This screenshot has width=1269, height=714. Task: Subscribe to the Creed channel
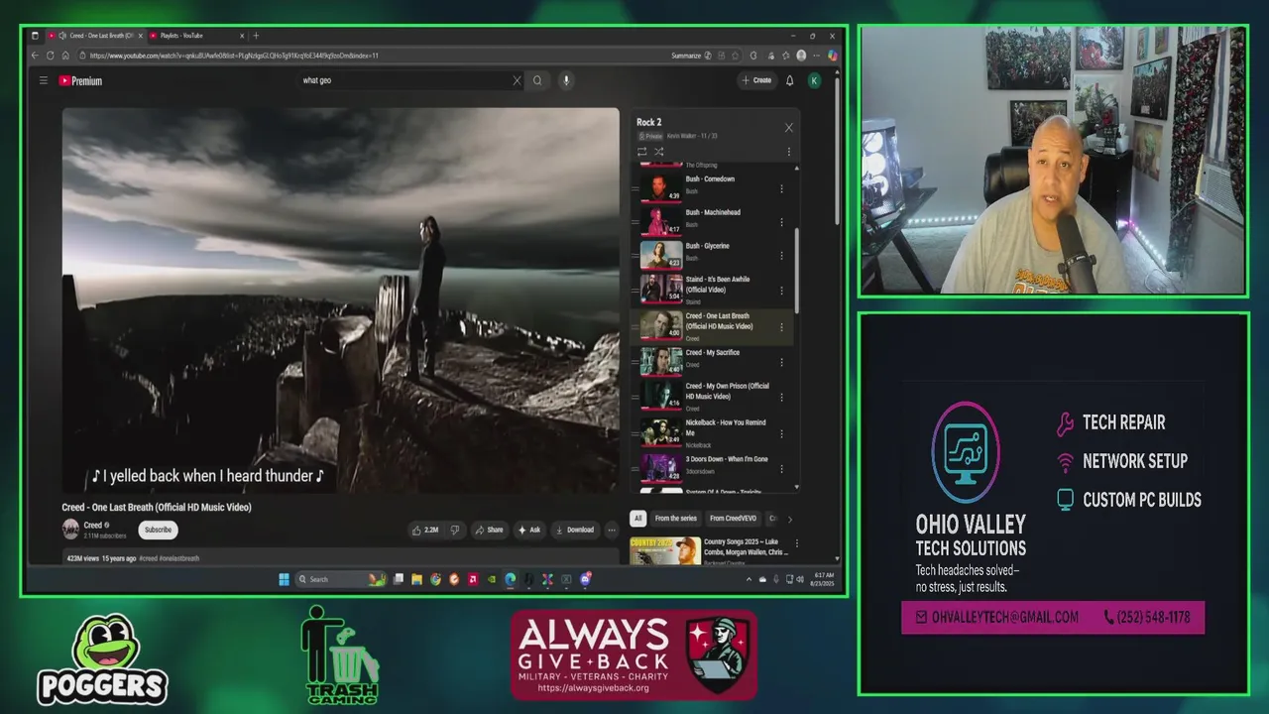(158, 530)
